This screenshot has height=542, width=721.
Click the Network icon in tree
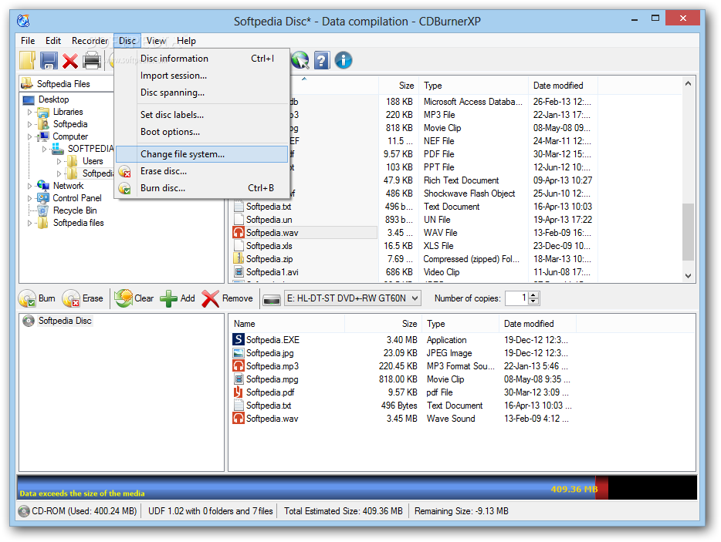pos(43,186)
